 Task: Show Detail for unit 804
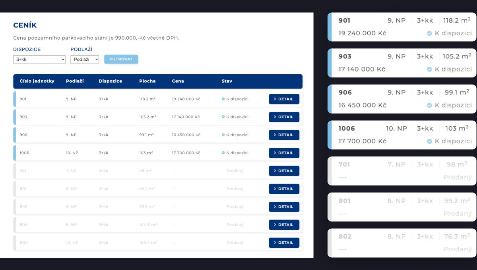284,225
